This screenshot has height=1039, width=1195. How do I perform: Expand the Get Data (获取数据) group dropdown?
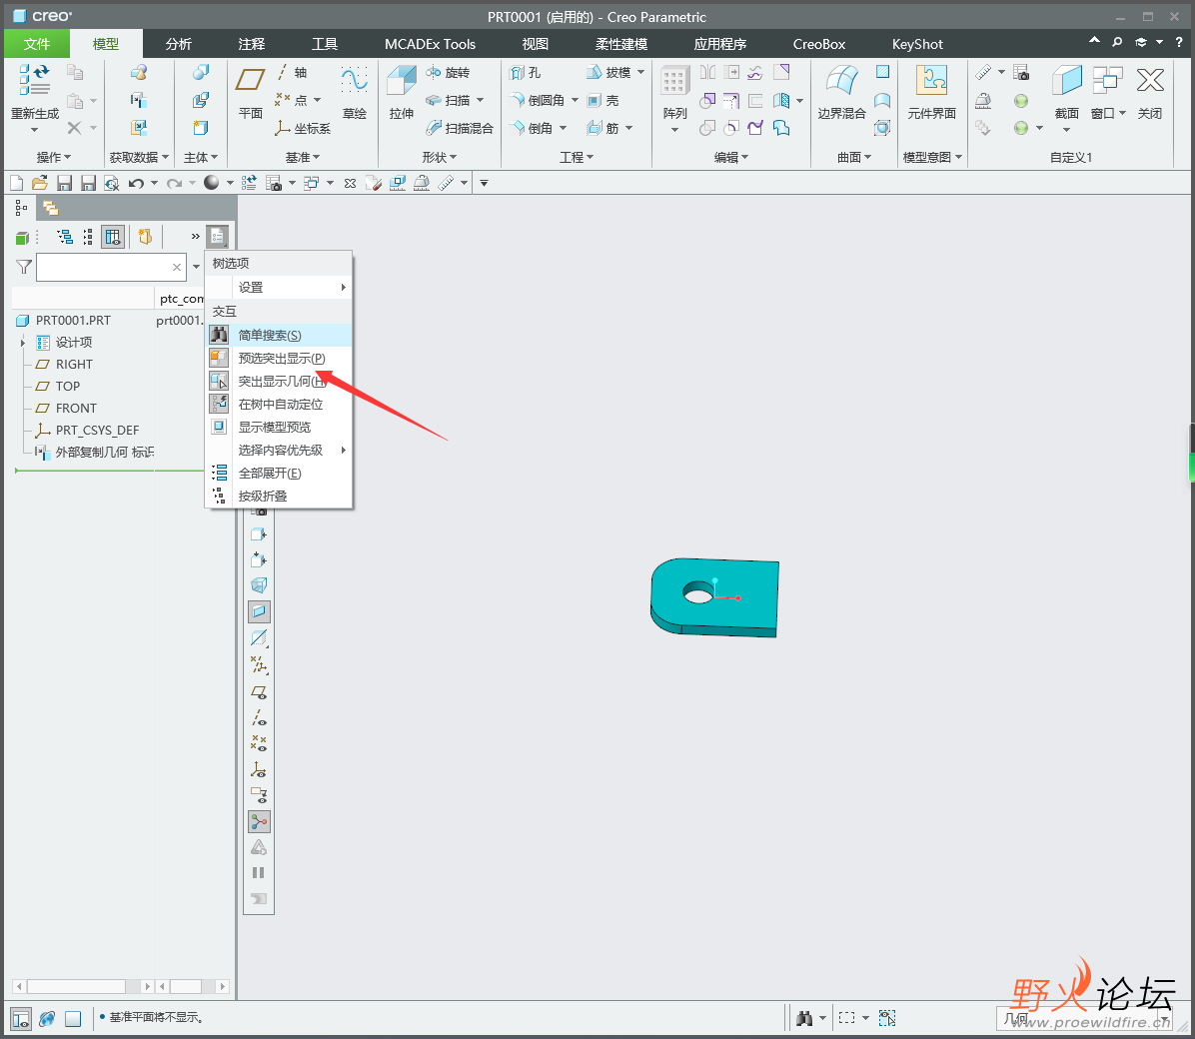pos(139,157)
